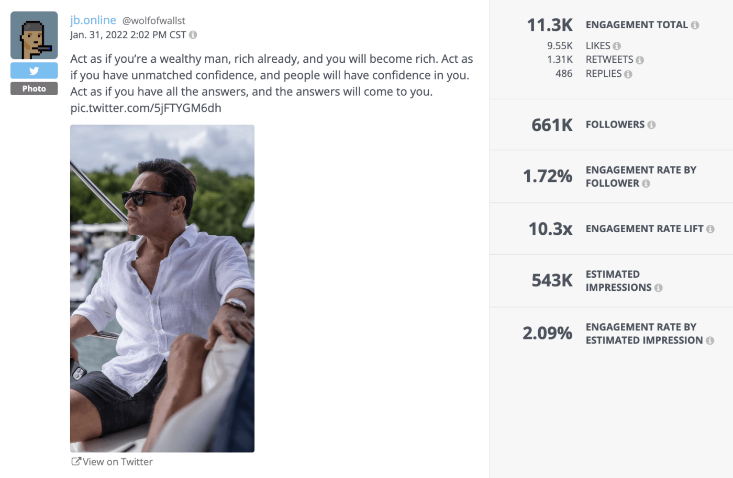Click the info icon beside ESTIMATED IMPRESSIONS
The height and width of the screenshot is (478, 733).
pyautogui.click(x=658, y=288)
